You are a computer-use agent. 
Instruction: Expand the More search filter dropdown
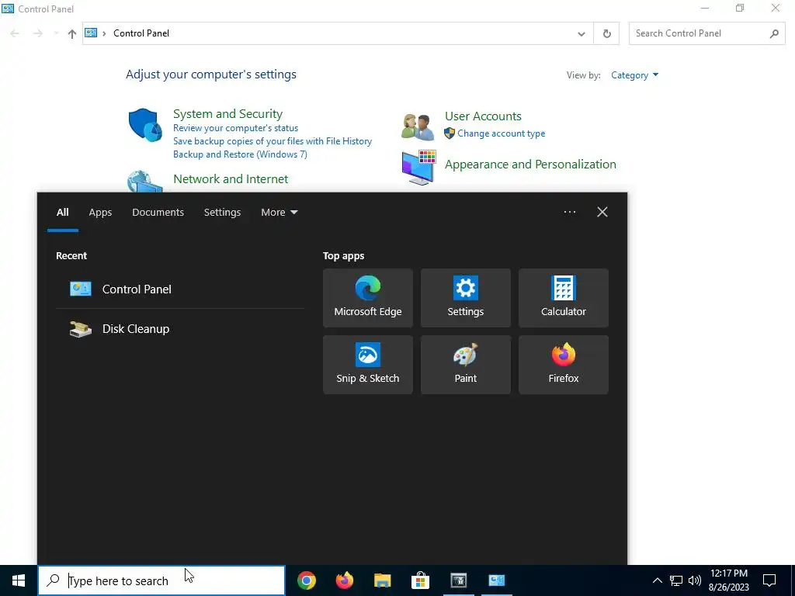(x=279, y=213)
